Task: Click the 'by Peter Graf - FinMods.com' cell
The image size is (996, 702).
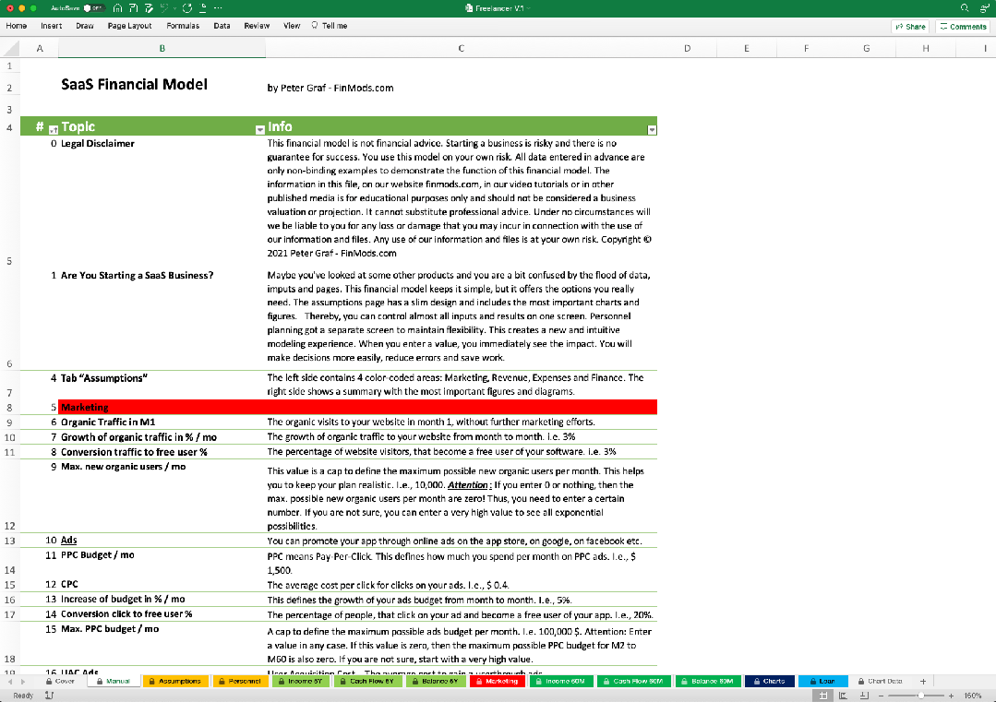Action: (330, 89)
